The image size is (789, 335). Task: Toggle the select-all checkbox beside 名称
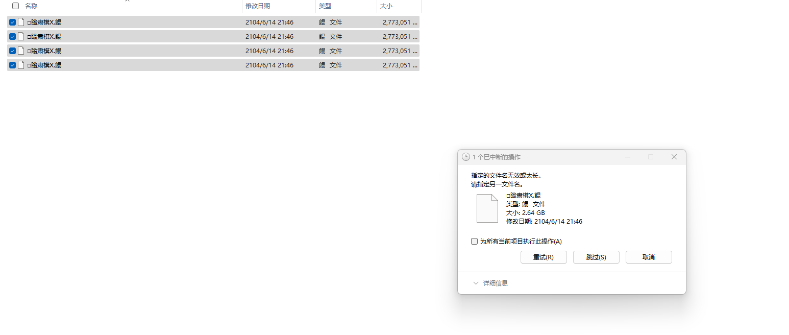click(x=15, y=6)
